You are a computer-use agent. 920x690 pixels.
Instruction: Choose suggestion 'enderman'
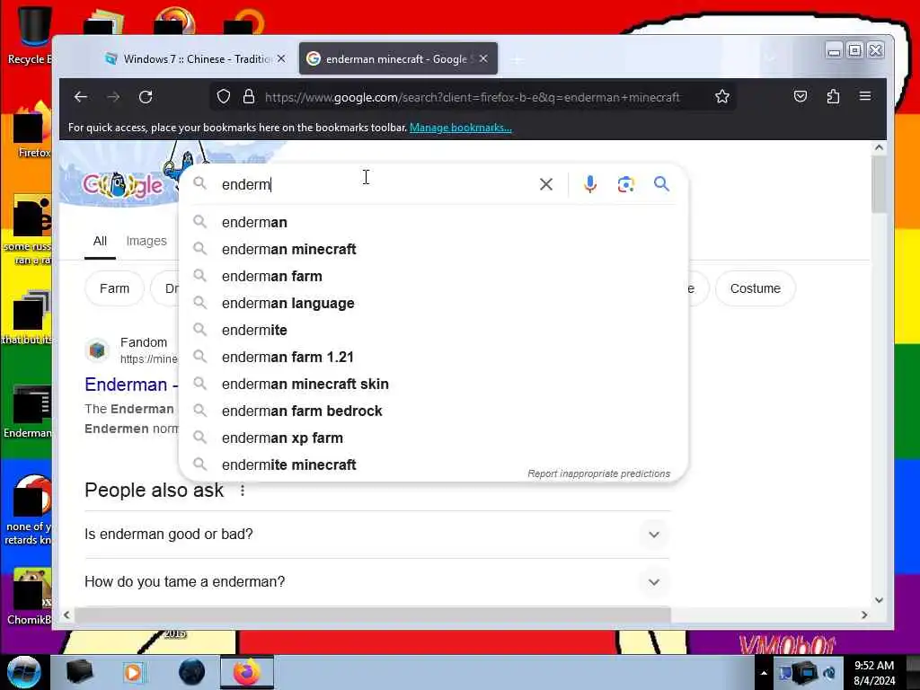point(433,223)
